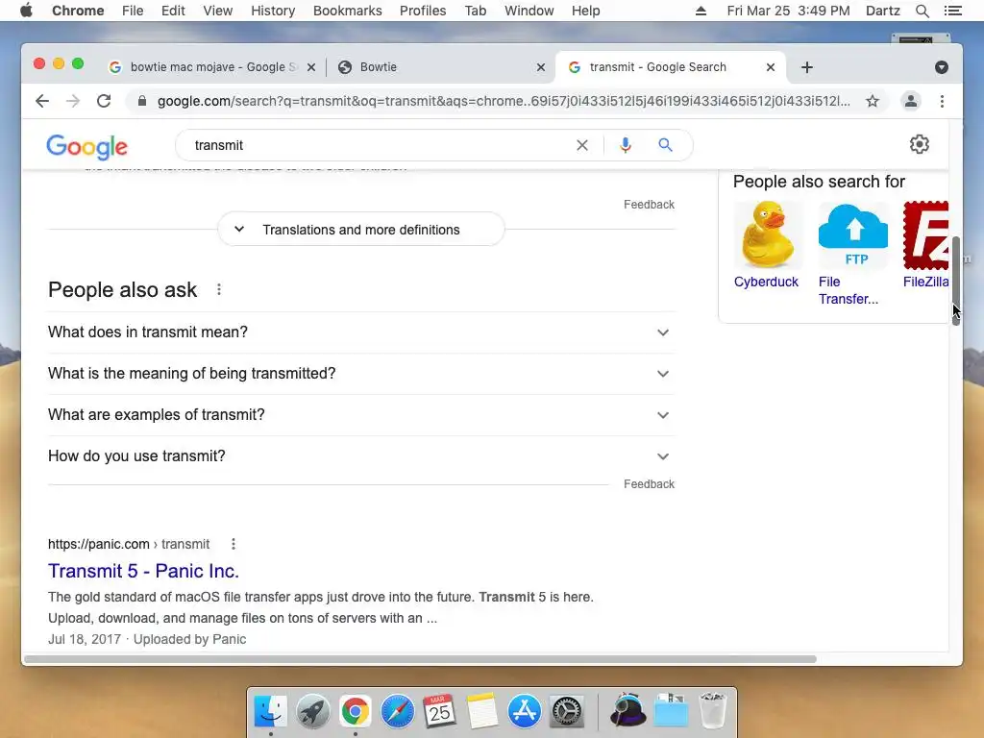Expand Translations and more definitions
This screenshot has width=984, height=738.
click(x=361, y=230)
